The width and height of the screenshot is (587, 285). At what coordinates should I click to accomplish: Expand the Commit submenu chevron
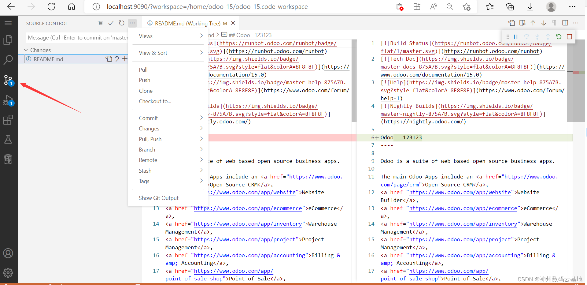(201, 118)
